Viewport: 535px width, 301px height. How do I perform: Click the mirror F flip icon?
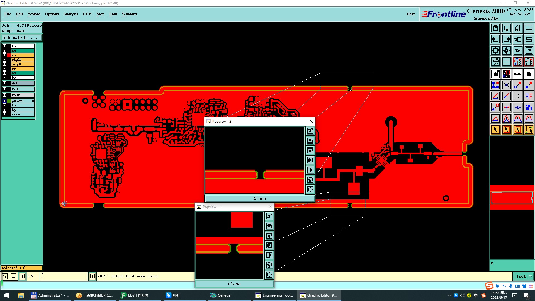[x=529, y=96]
